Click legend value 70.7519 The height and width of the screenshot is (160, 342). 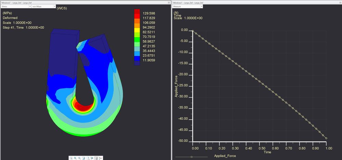[149, 37]
